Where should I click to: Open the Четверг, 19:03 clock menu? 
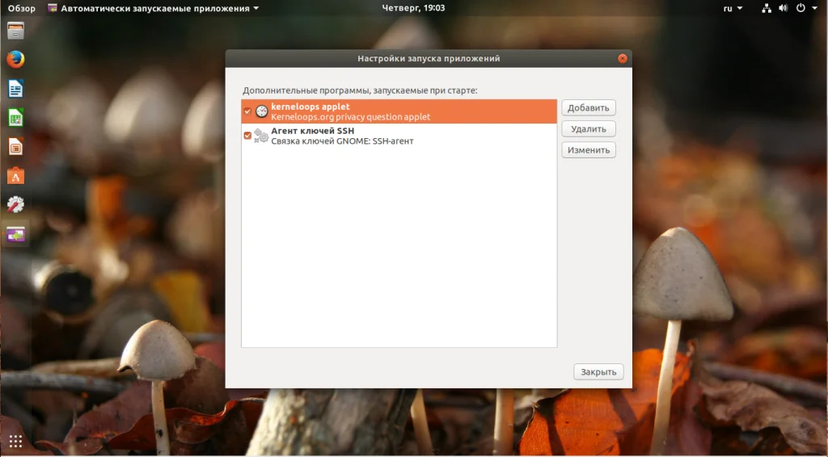click(x=413, y=8)
